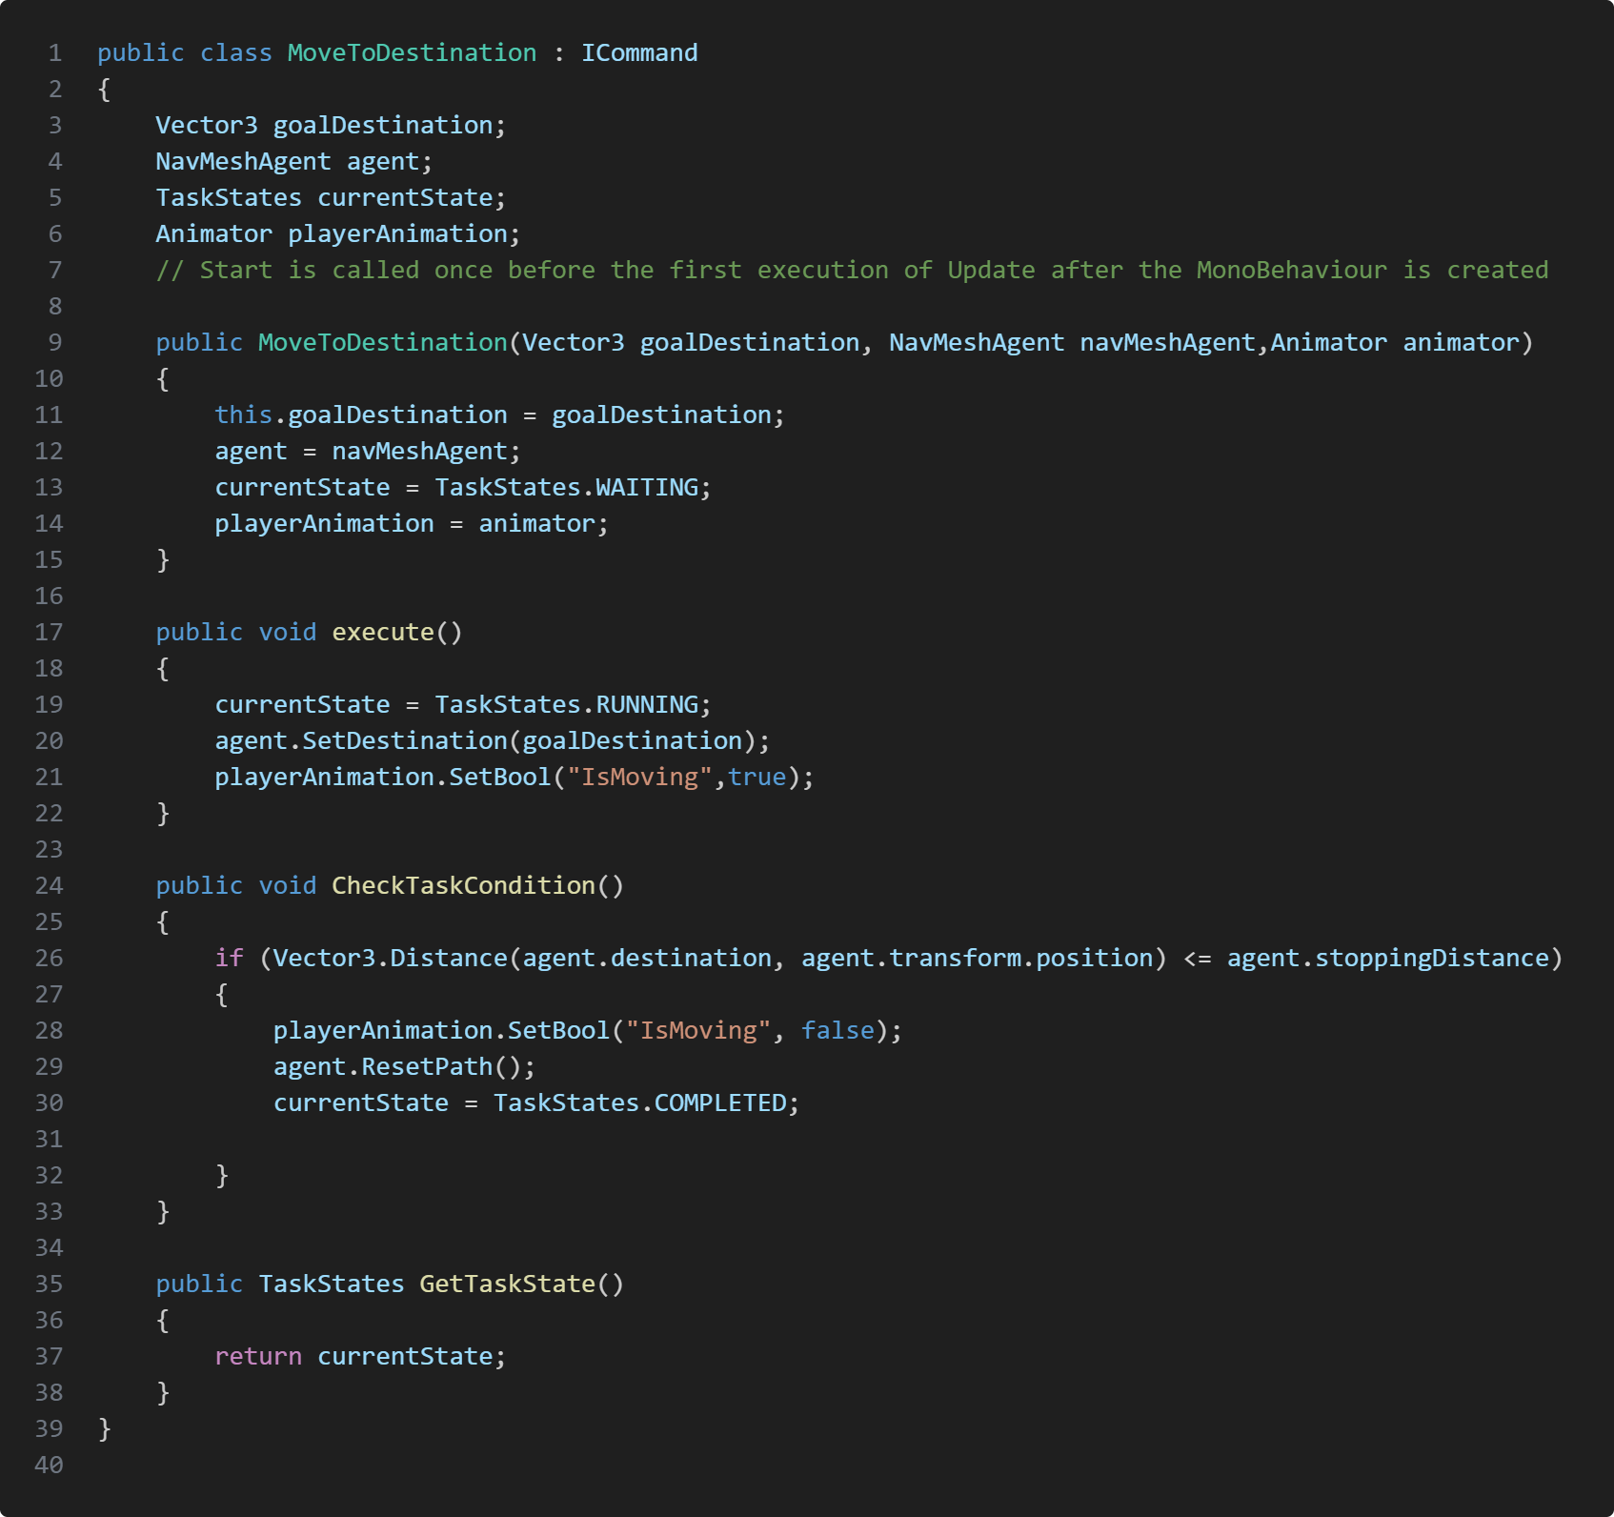Click the 'if' keyword

pos(229,959)
